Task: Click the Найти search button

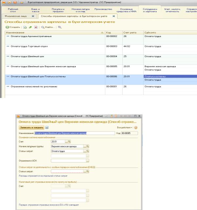Action: (x=48, y=27)
